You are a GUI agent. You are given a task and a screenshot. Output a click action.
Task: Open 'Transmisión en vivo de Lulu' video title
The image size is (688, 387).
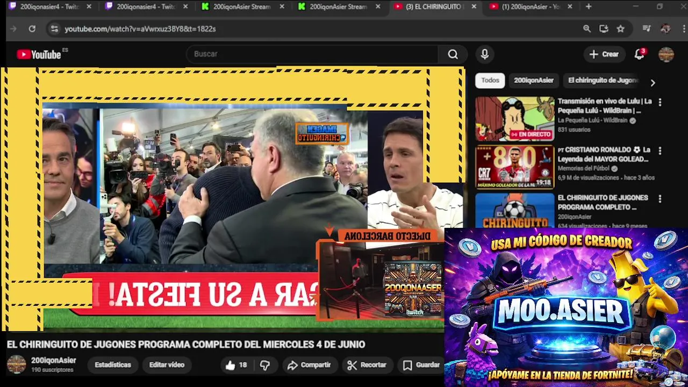tap(605, 106)
